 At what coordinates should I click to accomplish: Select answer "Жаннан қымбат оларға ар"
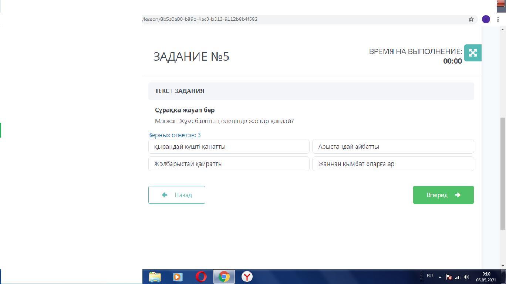point(393,164)
